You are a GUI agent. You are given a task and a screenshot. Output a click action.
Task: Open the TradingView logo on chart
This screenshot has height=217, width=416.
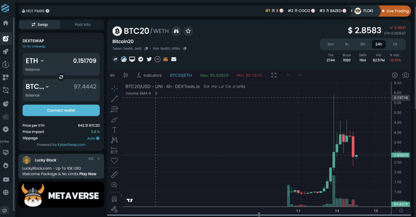(130, 200)
